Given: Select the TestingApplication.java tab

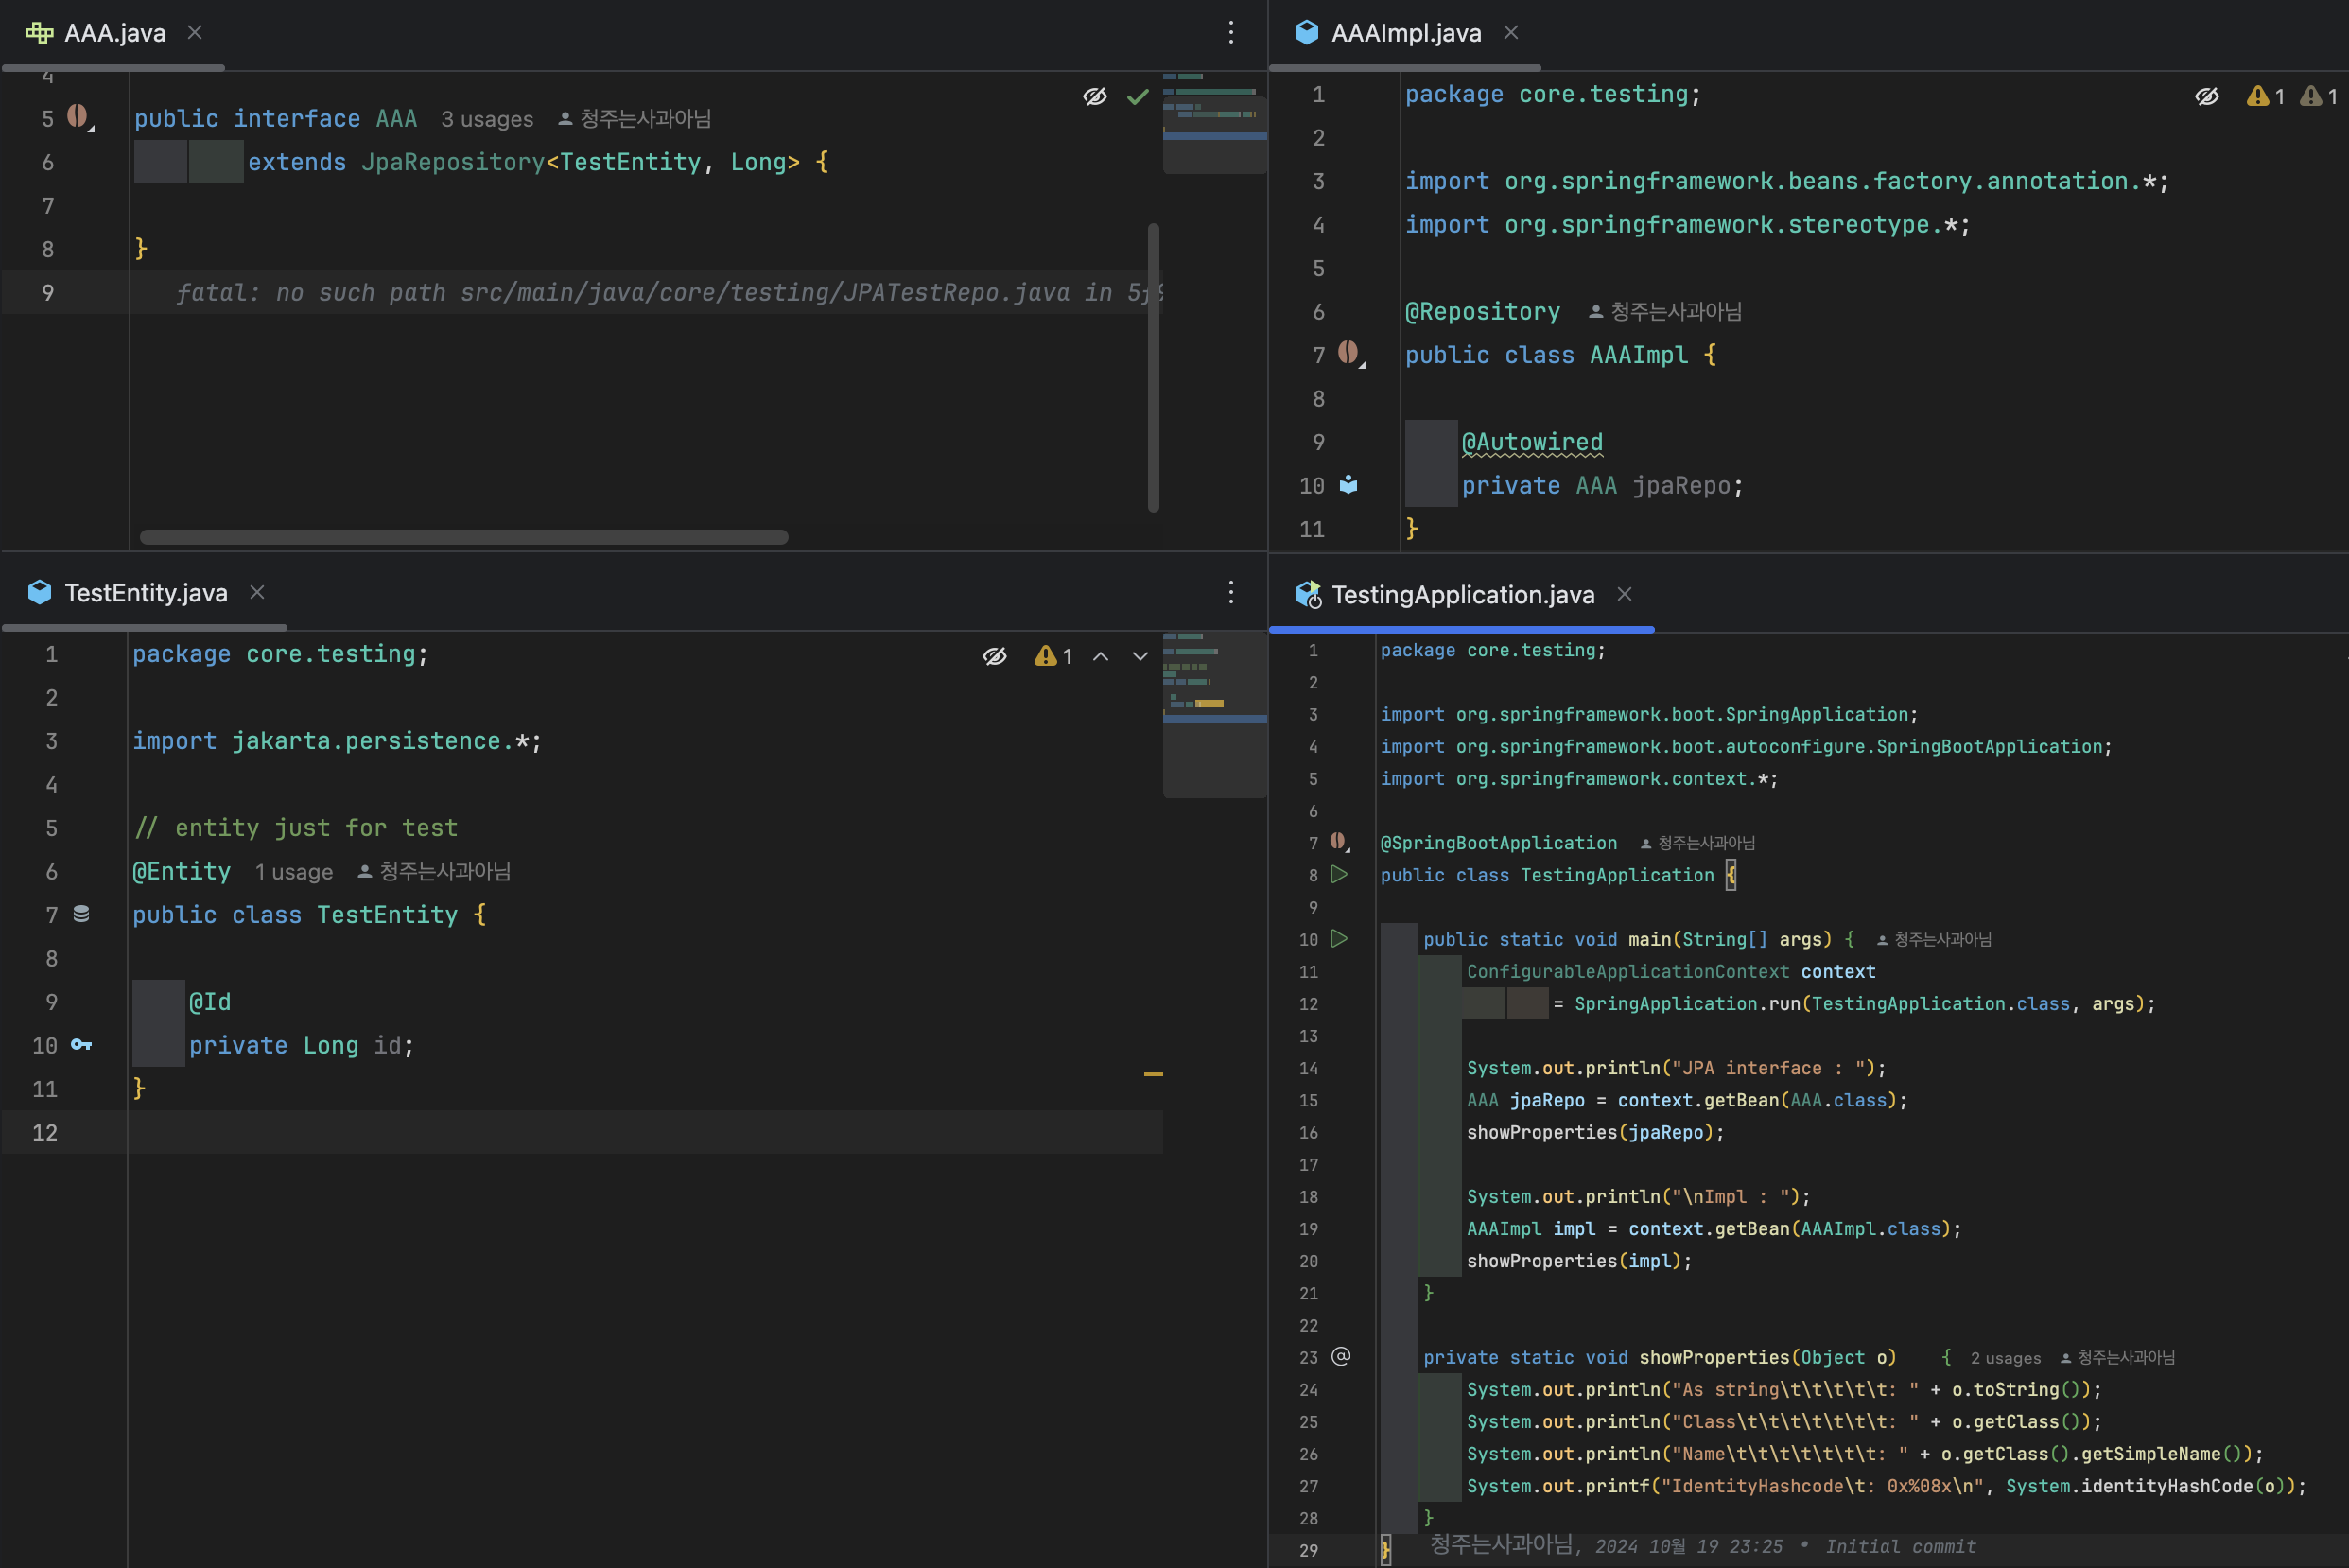Looking at the screenshot, I should (1462, 595).
